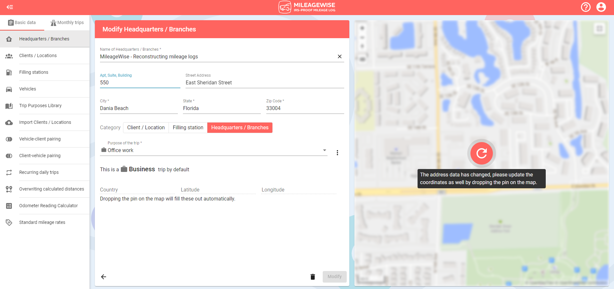Click the MileageWise logo in header
614x289 pixels.
(x=307, y=7)
